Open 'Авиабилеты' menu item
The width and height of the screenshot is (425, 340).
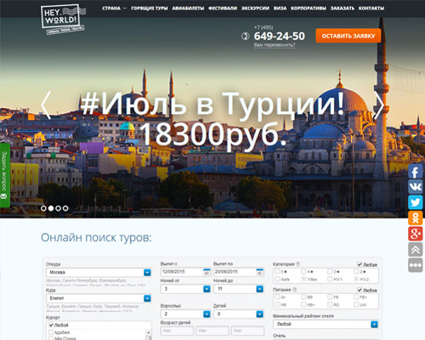(188, 8)
